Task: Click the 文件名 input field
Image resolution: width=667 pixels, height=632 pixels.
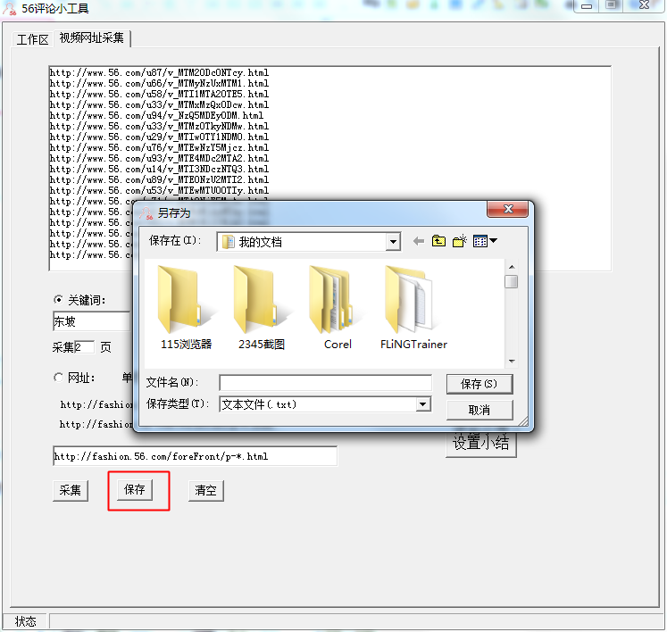Action: pyautogui.click(x=325, y=383)
